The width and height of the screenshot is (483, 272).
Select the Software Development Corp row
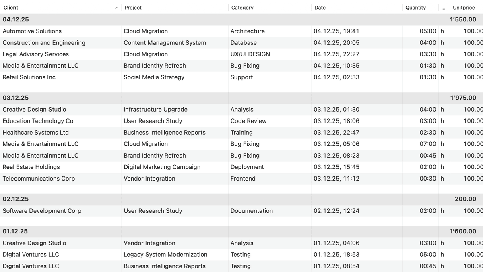pyautogui.click(x=60, y=210)
